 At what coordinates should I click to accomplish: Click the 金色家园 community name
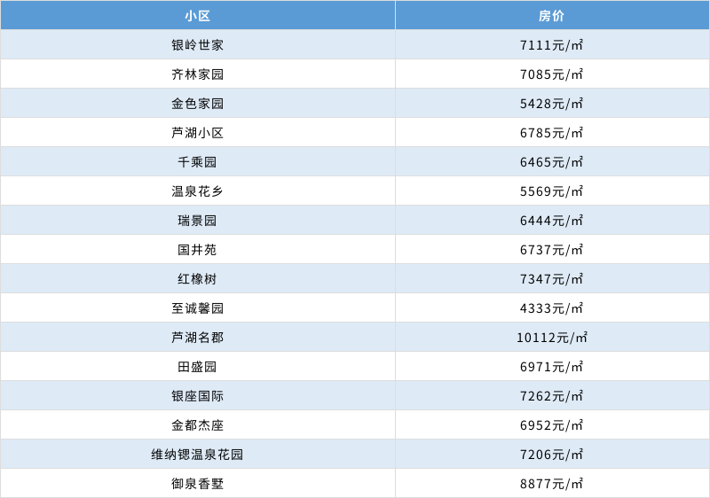[197, 103]
